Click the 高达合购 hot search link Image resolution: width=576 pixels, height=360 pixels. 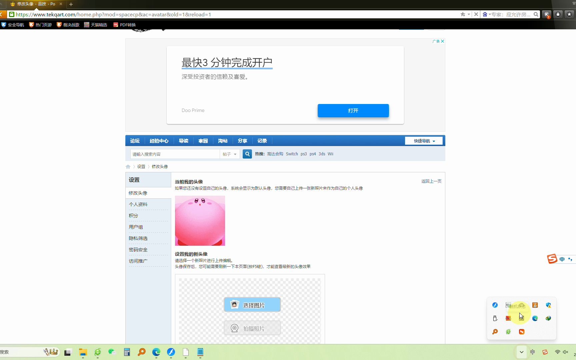275,154
